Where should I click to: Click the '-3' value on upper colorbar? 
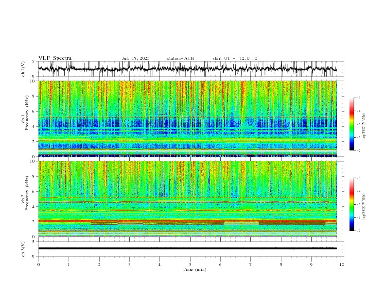pos(358,98)
